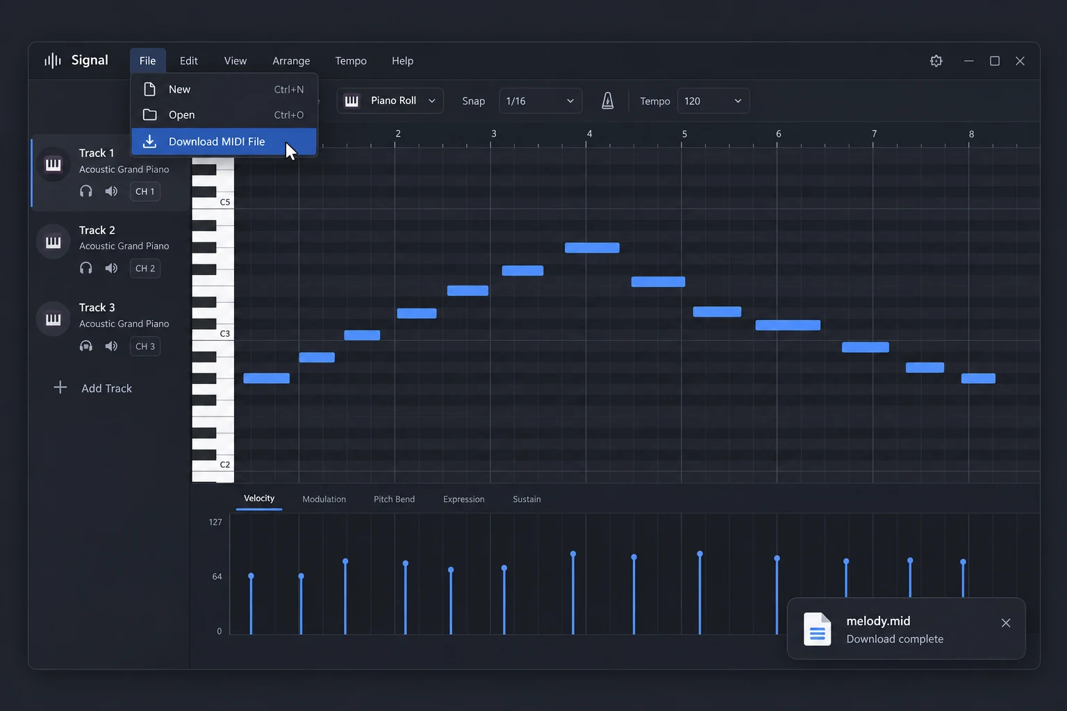Click the Open folder icon in File menu
The image size is (1067, 711).
coord(149,115)
